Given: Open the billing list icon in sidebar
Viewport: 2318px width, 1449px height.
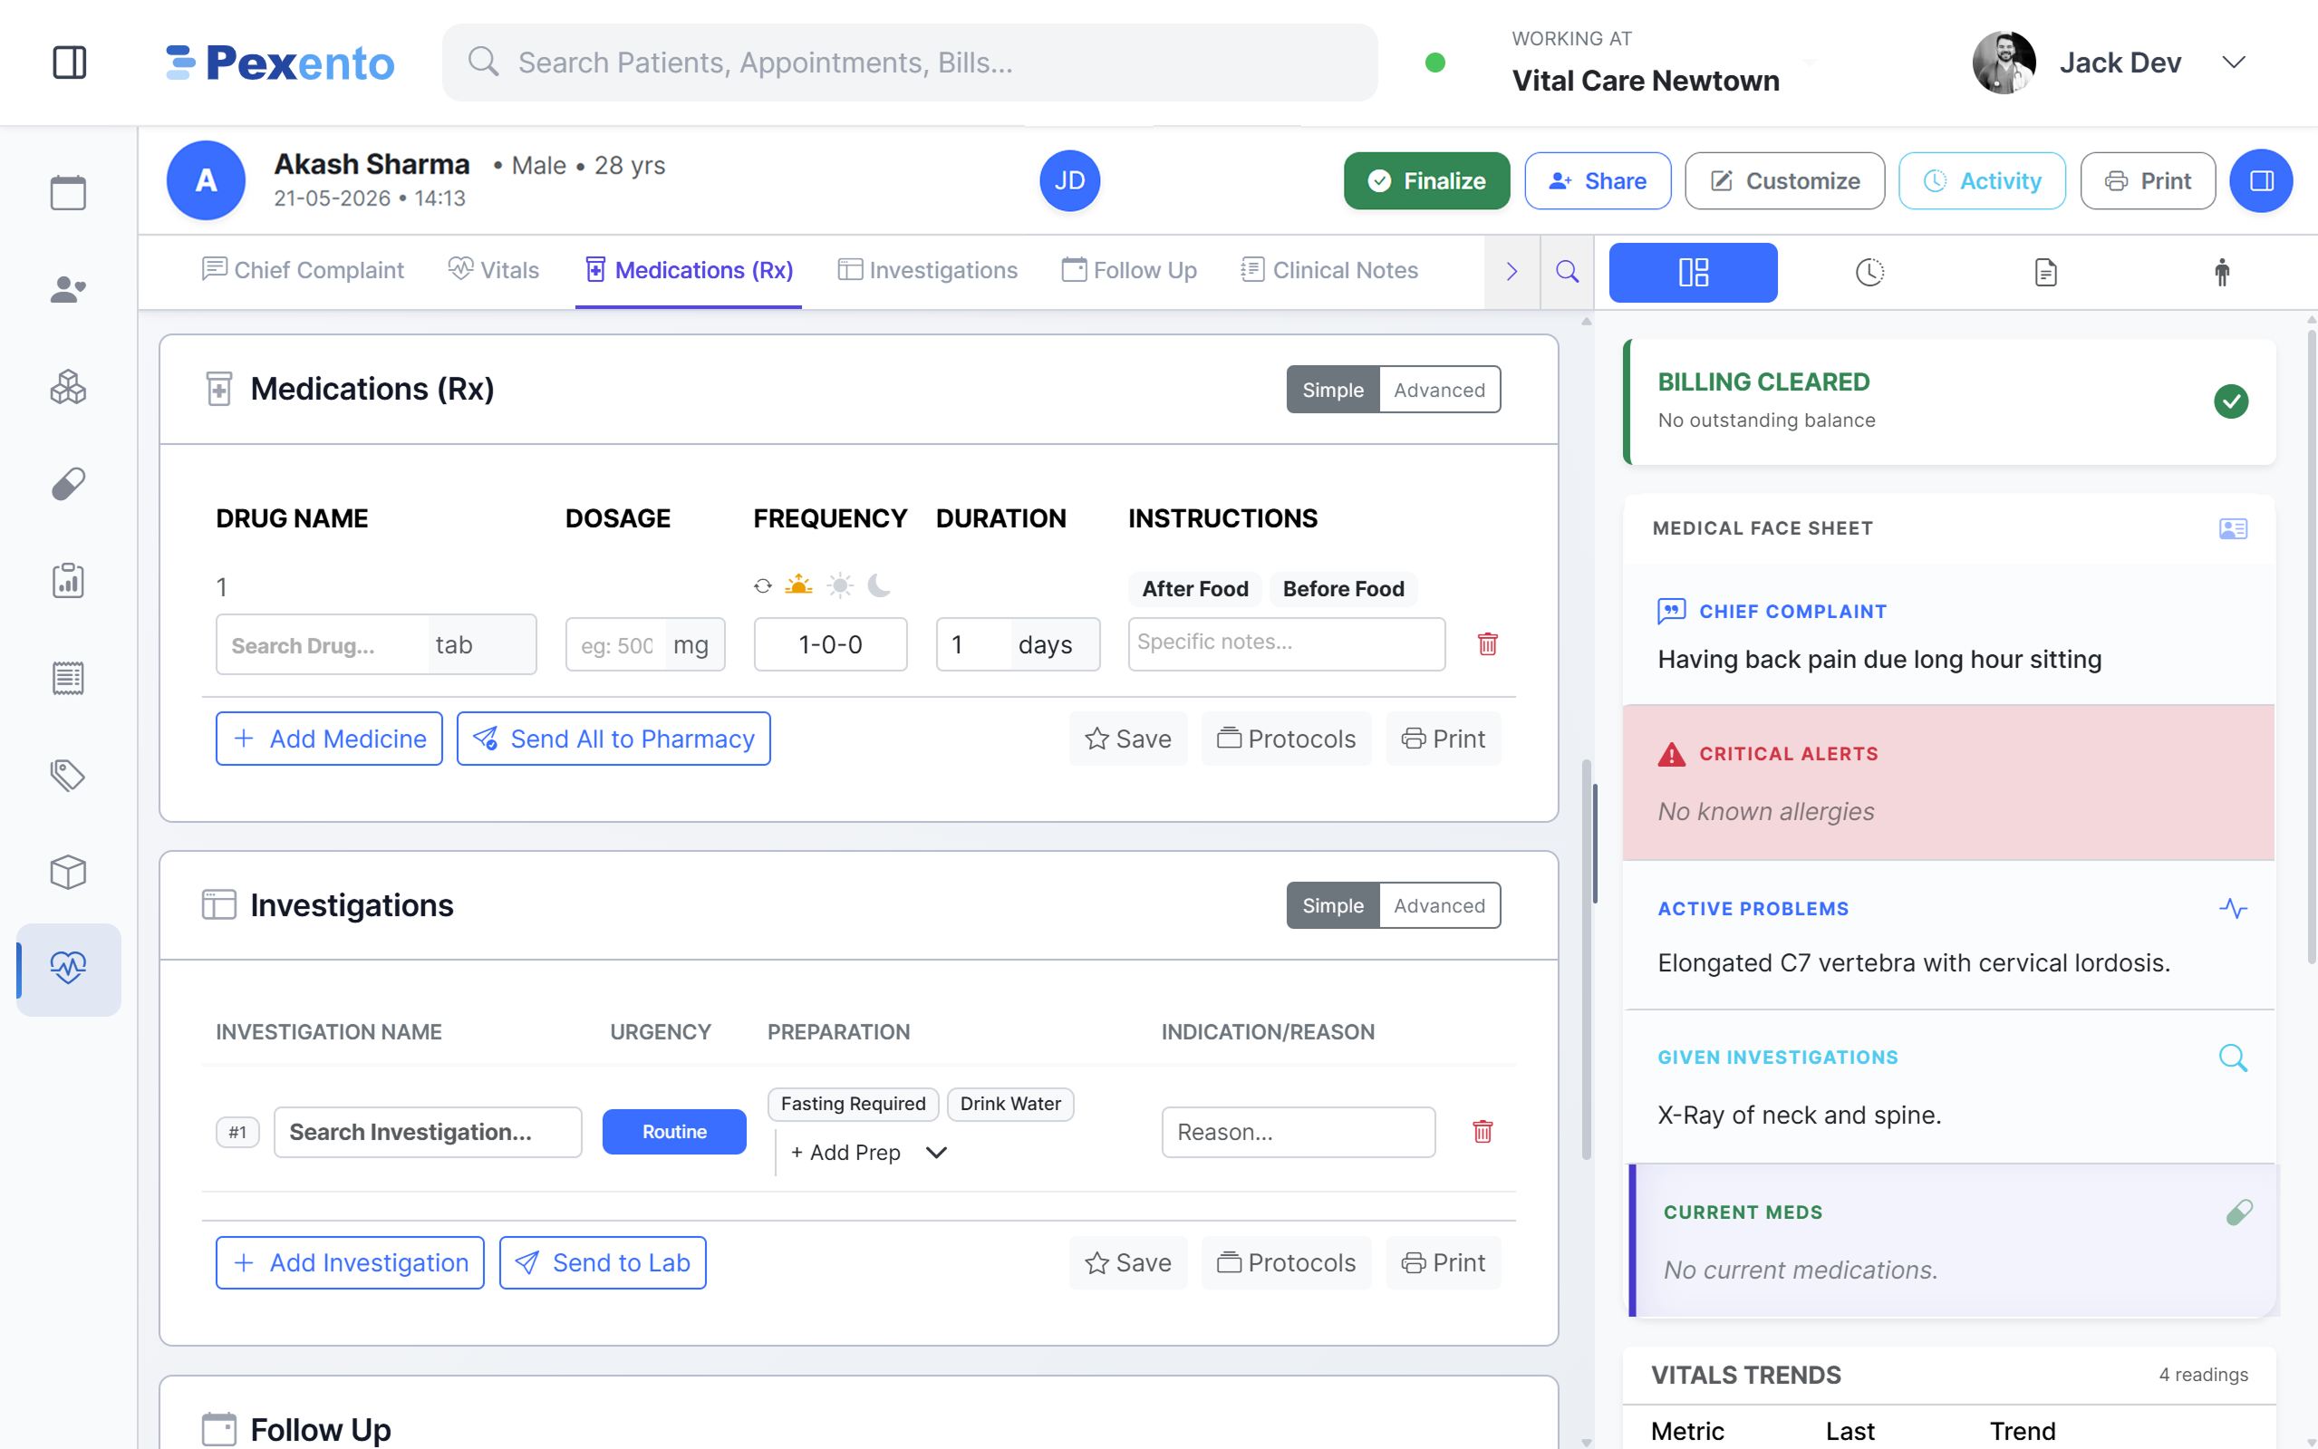Looking at the screenshot, I should pyautogui.click(x=68, y=679).
